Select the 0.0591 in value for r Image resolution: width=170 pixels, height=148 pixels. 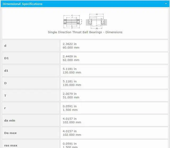click(70, 106)
